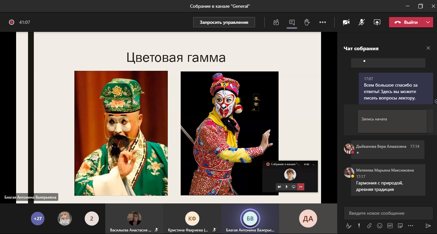
Task: Open the text formatting options in chat
Action: click(x=348, y=226)
